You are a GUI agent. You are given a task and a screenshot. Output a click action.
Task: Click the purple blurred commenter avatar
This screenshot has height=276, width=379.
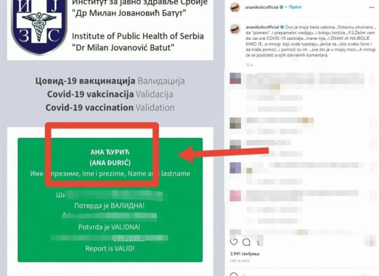point(235,168)
